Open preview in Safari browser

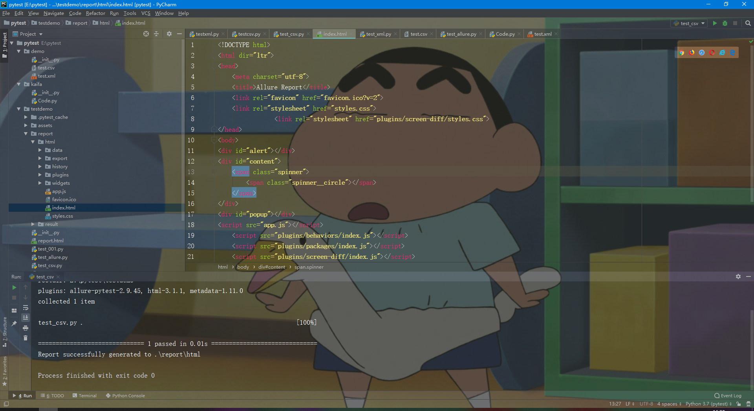pyautogui.click(x=702, y=53)
